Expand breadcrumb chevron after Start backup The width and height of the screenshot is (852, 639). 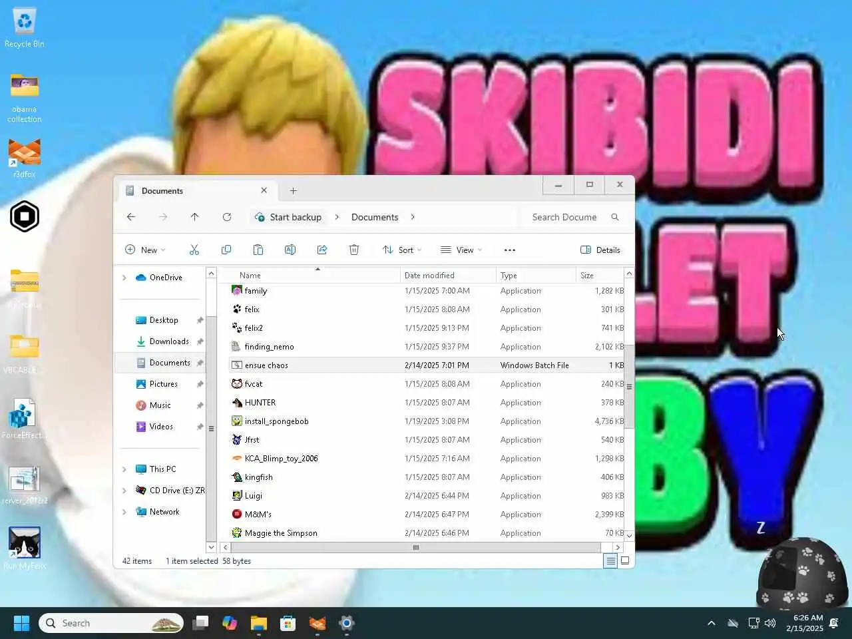click(337, 217)
